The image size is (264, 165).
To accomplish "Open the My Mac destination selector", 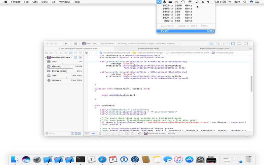I will coord(109,44).
